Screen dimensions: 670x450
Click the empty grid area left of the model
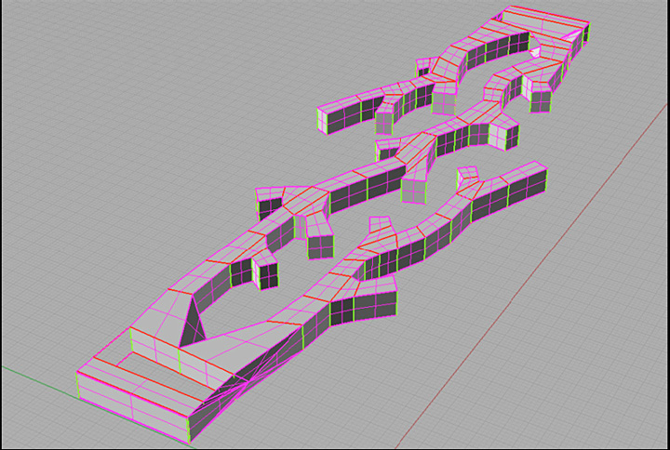112,232
